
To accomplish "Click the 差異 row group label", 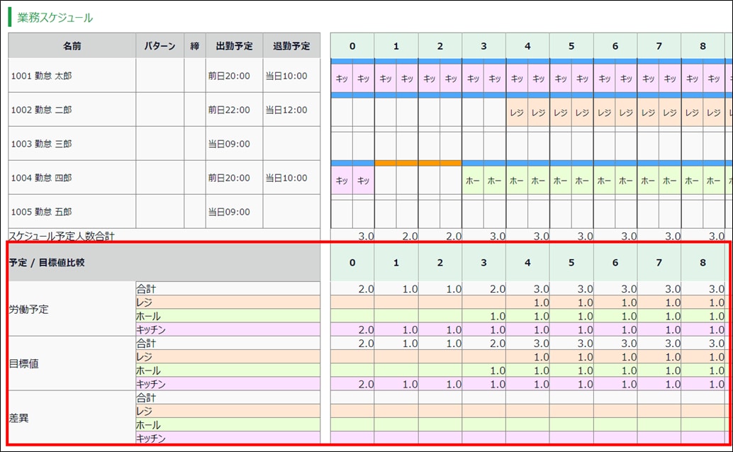I will (x=19, y=418).
